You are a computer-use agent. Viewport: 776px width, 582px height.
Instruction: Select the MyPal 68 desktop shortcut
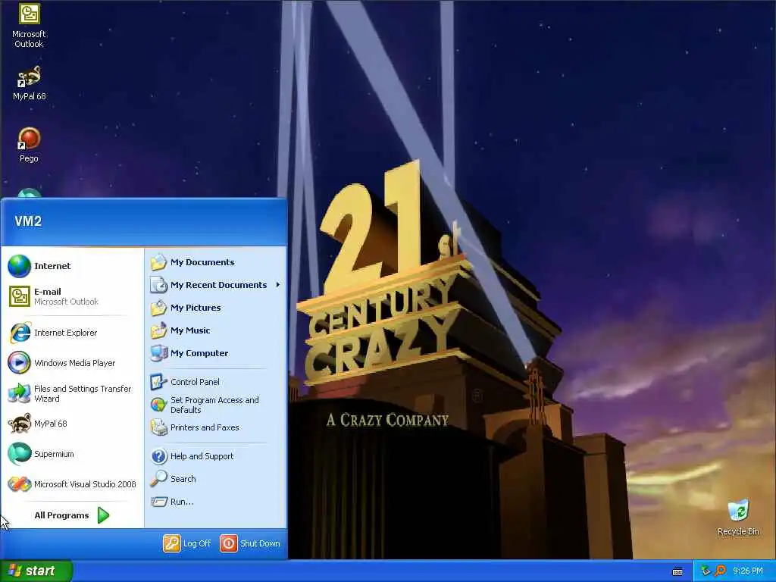coord(29,83)
